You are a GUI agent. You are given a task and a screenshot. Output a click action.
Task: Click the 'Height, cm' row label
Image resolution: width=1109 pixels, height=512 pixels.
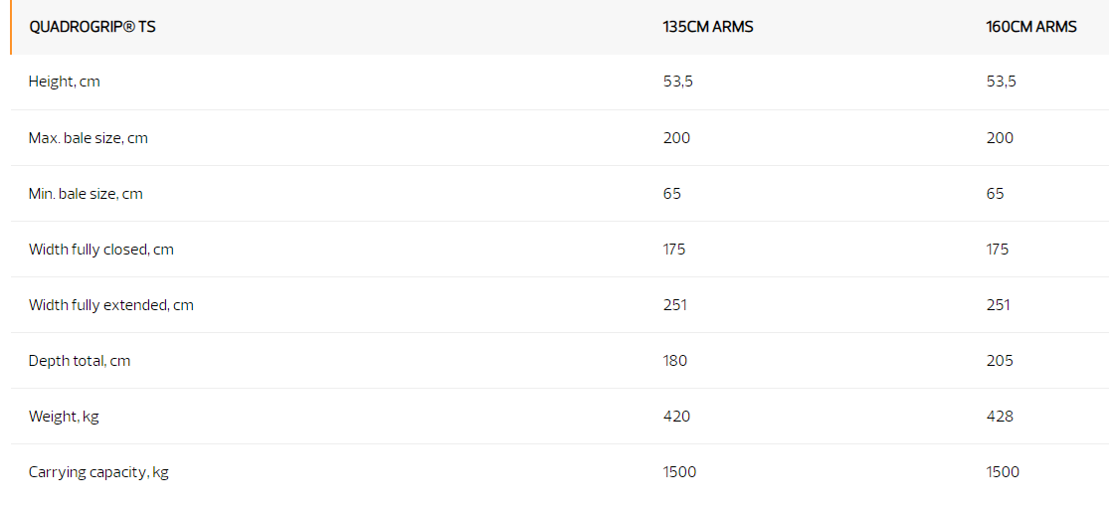pos(65,82)
